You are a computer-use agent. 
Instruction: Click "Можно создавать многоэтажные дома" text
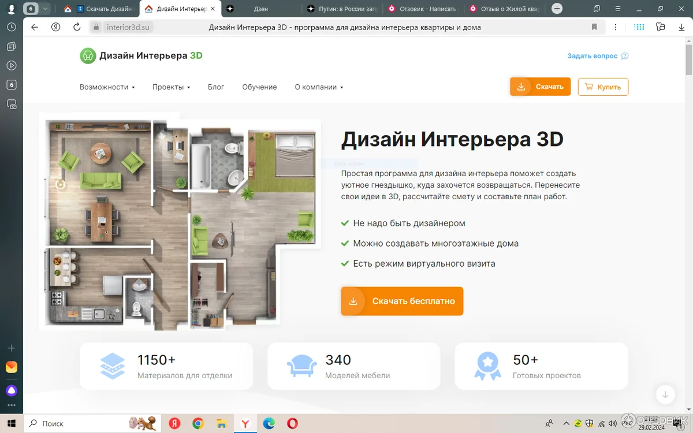(x=436, y=243)
